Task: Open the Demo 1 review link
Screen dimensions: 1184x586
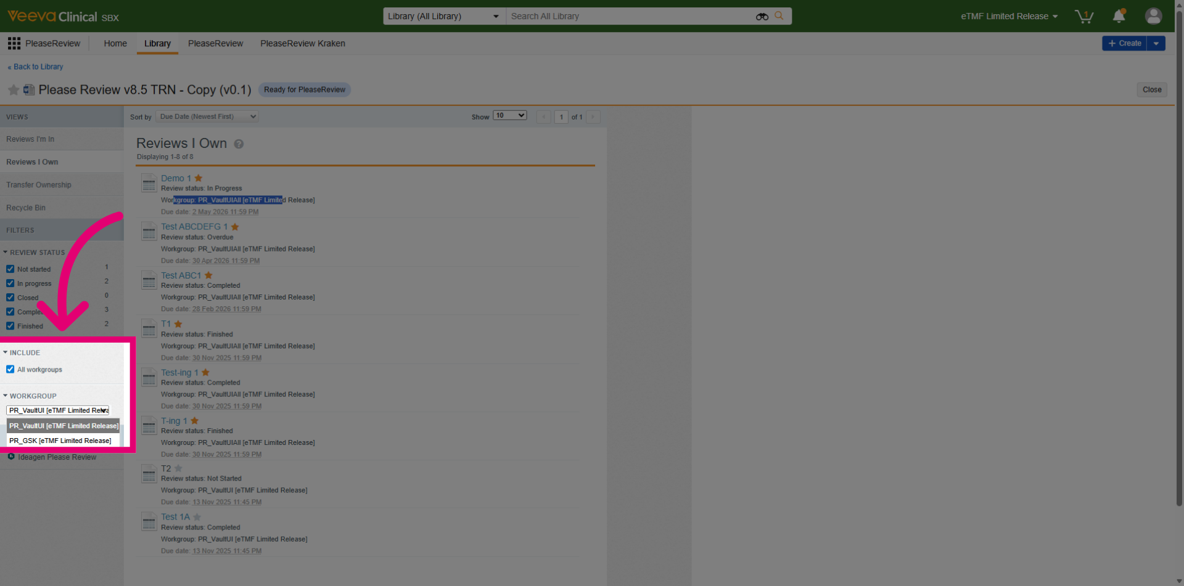Action: coord(176,178)
